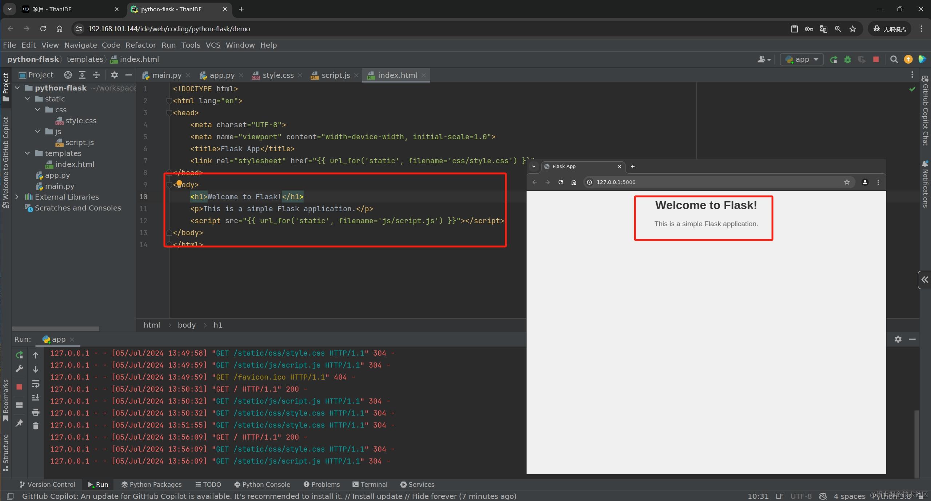Image resolution: width=931 pixels, height=501 pixels.
Task: Open the Terminal tool window button
Action: coord(370,484)
